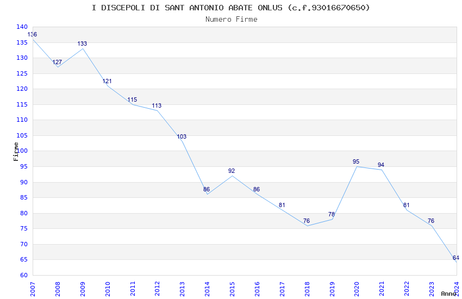462x299 pixels.
Task: Select the year label '2010' on the axis
Action: 108,289
